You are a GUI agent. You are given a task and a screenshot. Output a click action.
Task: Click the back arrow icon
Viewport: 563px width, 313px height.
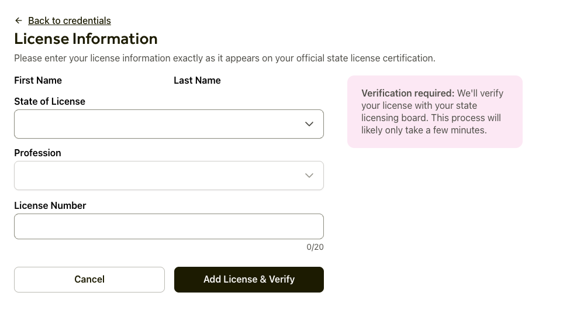pyautogui.click(x=19, y=20)
